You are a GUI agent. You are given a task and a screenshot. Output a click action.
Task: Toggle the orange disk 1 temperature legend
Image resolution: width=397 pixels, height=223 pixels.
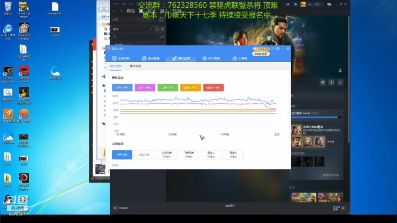(190, 88)
